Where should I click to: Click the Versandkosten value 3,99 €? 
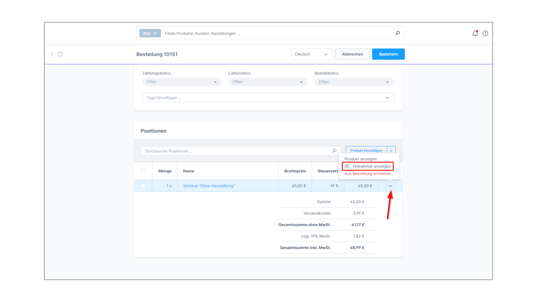click(x=358, y=213)
